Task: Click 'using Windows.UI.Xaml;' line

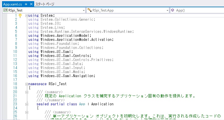Action: coord(51,52)
